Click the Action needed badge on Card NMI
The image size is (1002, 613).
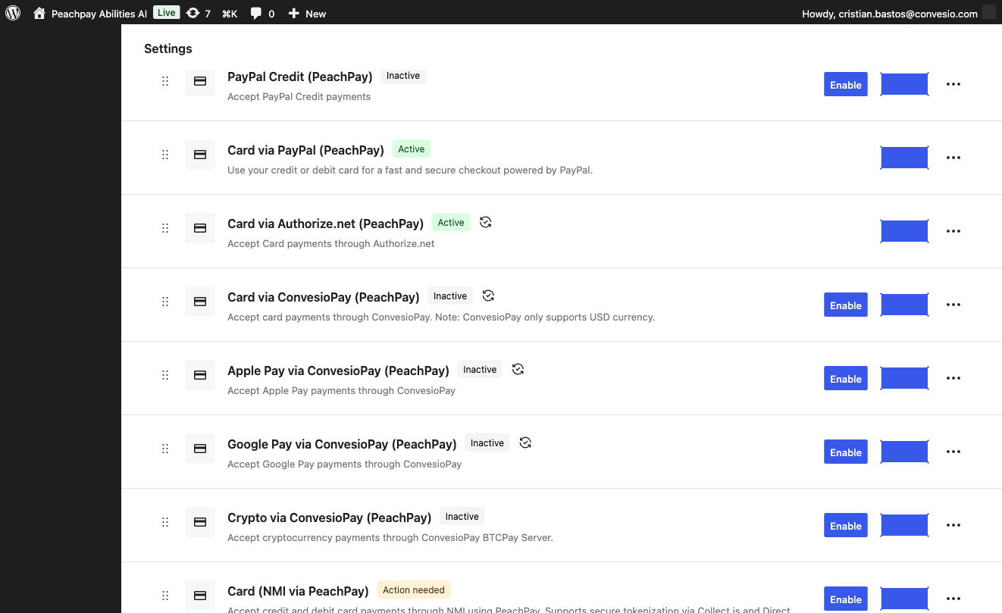click(414, 590)
